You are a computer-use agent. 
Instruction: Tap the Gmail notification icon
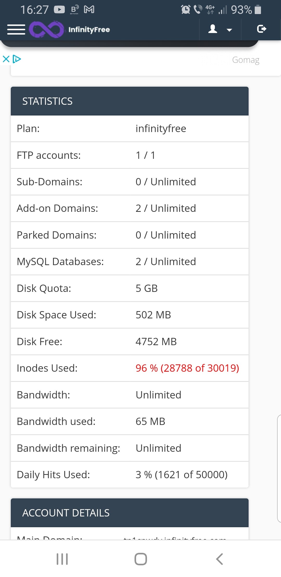(89, 10)
